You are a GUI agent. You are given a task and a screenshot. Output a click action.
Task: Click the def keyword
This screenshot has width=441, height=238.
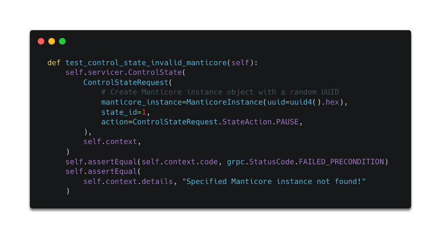[54, 63]
